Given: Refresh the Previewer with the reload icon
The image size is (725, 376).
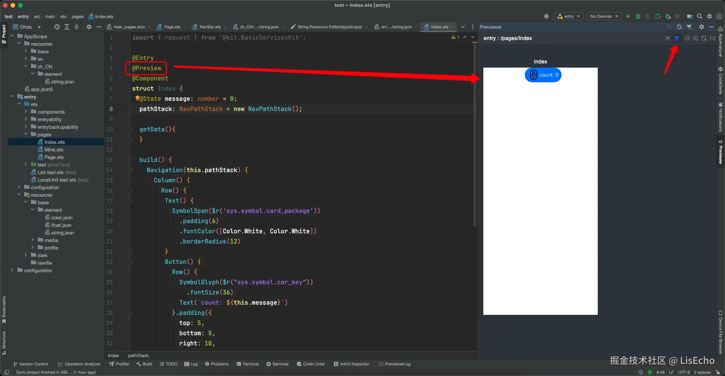Looking at the screenshot, I should (679, 27).
